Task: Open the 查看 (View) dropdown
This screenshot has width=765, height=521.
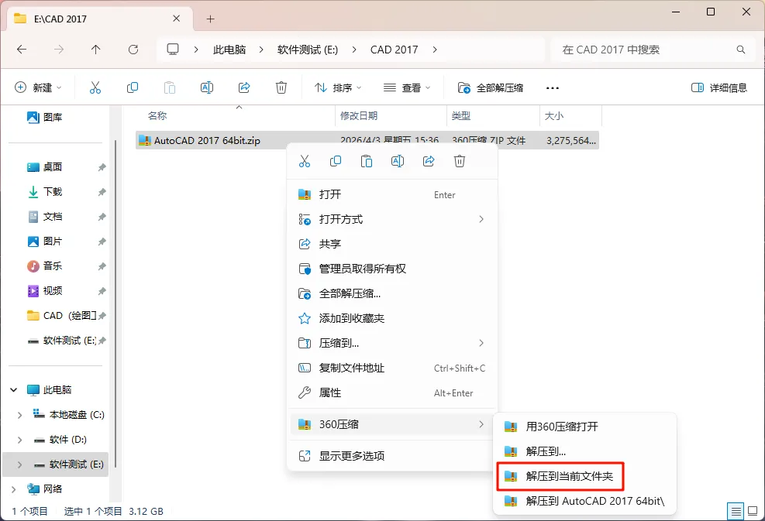Action: 407,87
